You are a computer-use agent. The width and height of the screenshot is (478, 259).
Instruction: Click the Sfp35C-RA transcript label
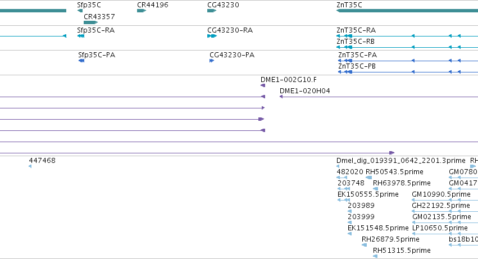click(95, 30)
